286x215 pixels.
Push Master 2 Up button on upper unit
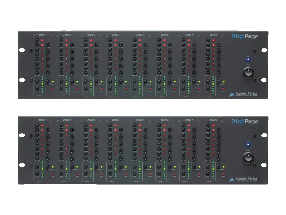point(61,82)
